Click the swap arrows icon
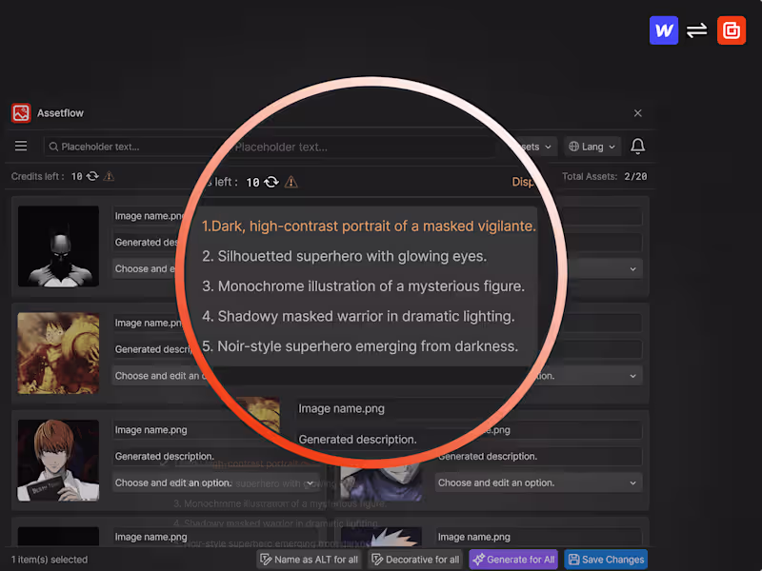The height and width of the screenshot is (571, 762). pyautogui.click(x=697, y=30)
